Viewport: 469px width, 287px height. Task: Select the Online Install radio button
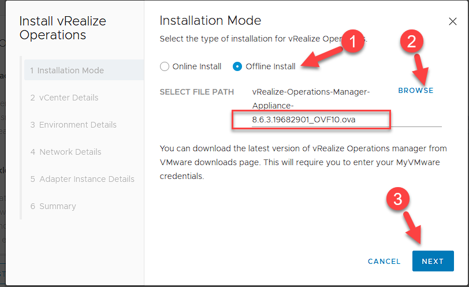(165, 66)
